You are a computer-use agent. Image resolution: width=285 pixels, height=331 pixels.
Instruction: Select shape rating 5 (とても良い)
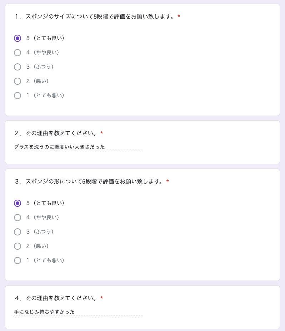coord(17,203)
